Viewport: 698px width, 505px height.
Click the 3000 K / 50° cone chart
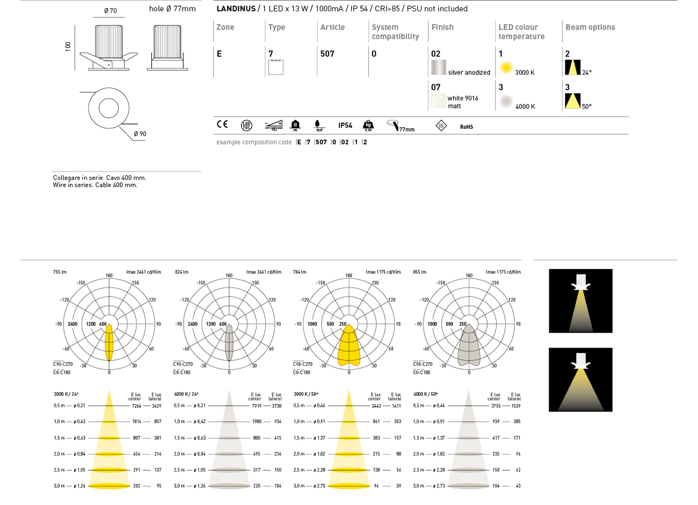click(348, 440)
